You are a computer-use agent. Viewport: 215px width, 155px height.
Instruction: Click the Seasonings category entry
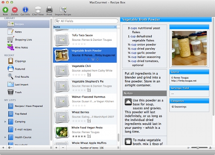pyautogui.click(x=179, y=106)
